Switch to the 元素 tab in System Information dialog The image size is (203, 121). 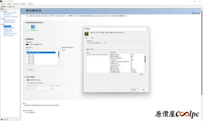pyautogui.click(x=92, y=38)
